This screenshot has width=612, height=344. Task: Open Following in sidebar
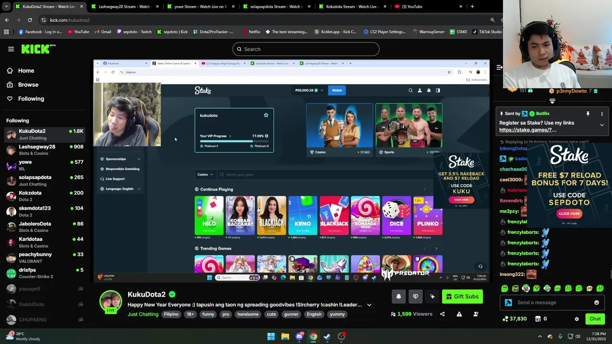tap(31, 98)
